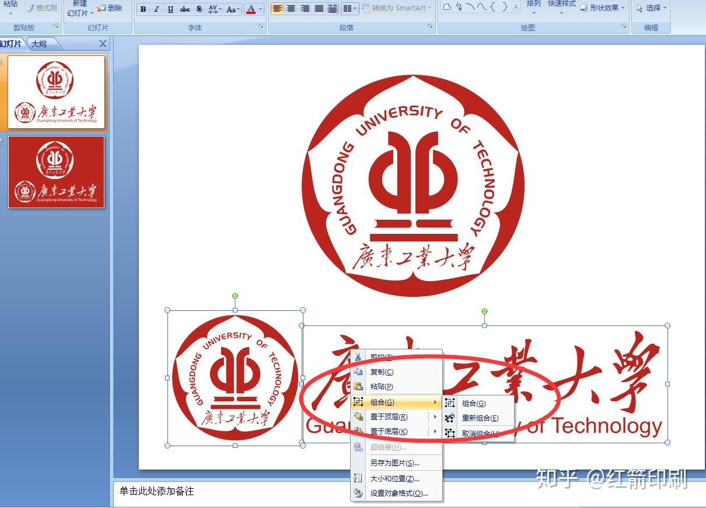This screenshot has height=508, width=706.
Task: Open the Group (组合) context submenu entry
Action: point(396,402)
